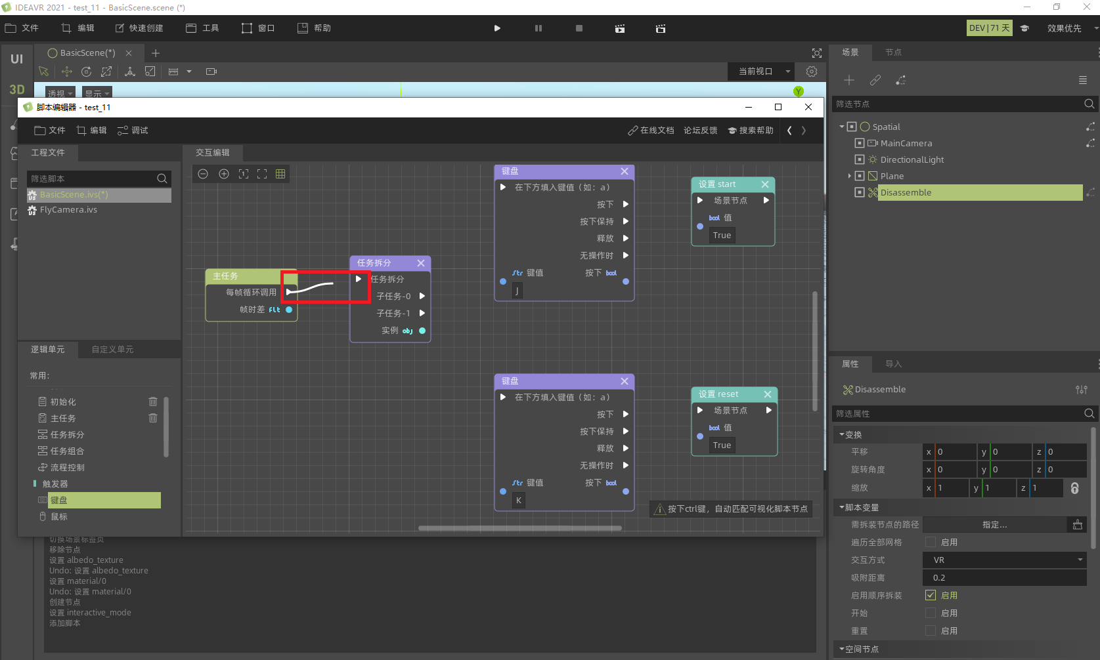Expand the Plane tree node
Viewport: 1100px width, 660px height.
(x=850, y=176)
